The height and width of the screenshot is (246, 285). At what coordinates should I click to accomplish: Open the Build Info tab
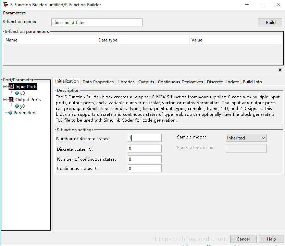click(x=252, y=82)
